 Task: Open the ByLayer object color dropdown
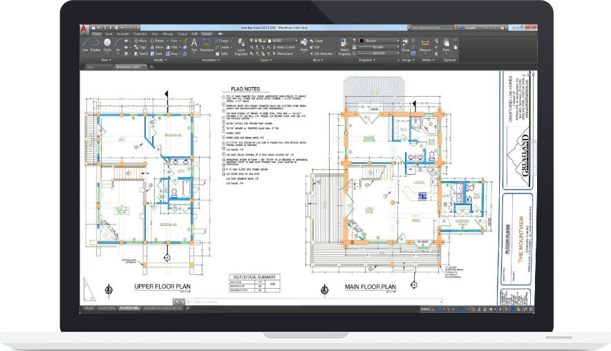(x=379, y=41)
